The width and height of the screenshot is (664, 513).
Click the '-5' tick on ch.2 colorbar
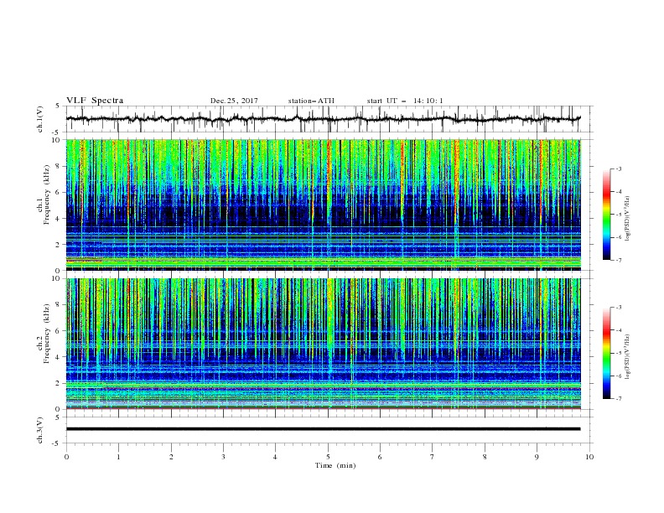coord(618,354)
